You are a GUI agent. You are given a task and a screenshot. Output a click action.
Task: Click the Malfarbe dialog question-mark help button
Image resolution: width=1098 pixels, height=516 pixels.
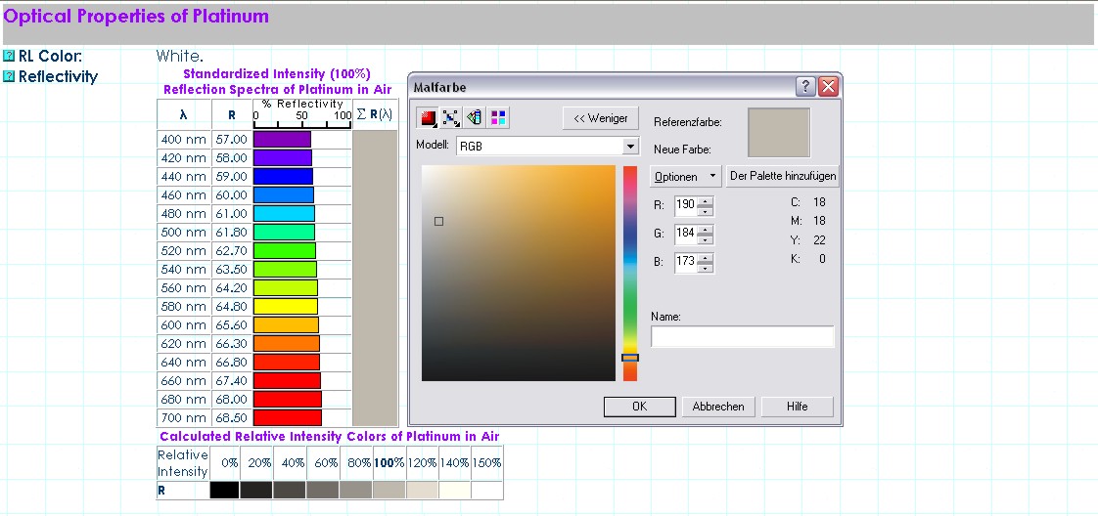pyautogui.click(x=805, y=87)
